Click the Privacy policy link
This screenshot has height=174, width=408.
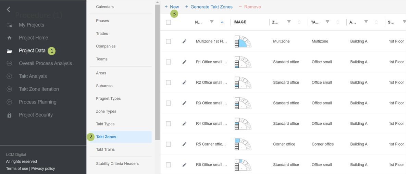43,169
